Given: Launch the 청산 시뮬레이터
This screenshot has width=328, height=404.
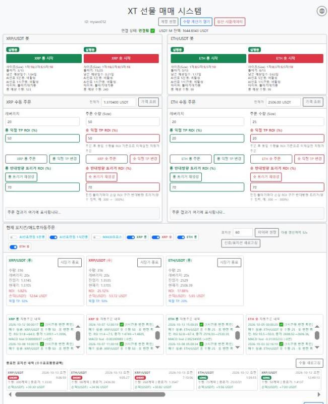Looking at the screenshot, I should pos(230,22).
